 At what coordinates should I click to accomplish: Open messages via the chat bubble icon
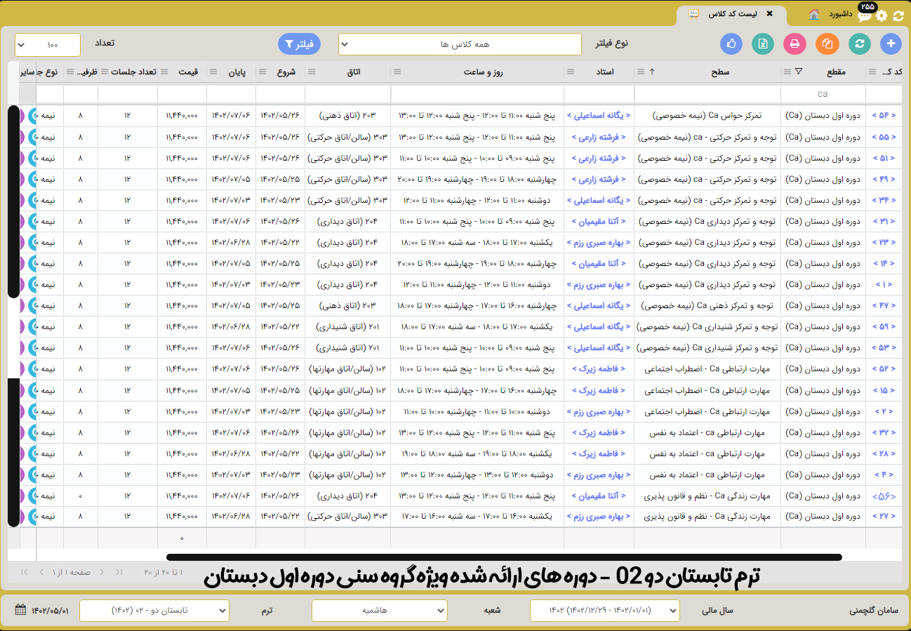click(865, 15)
